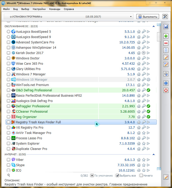The width and height of the screenshot is (172, 188).
Task: Click blocked circle icon for Windows 10 Manager
Action: click(x=148, y=79)
